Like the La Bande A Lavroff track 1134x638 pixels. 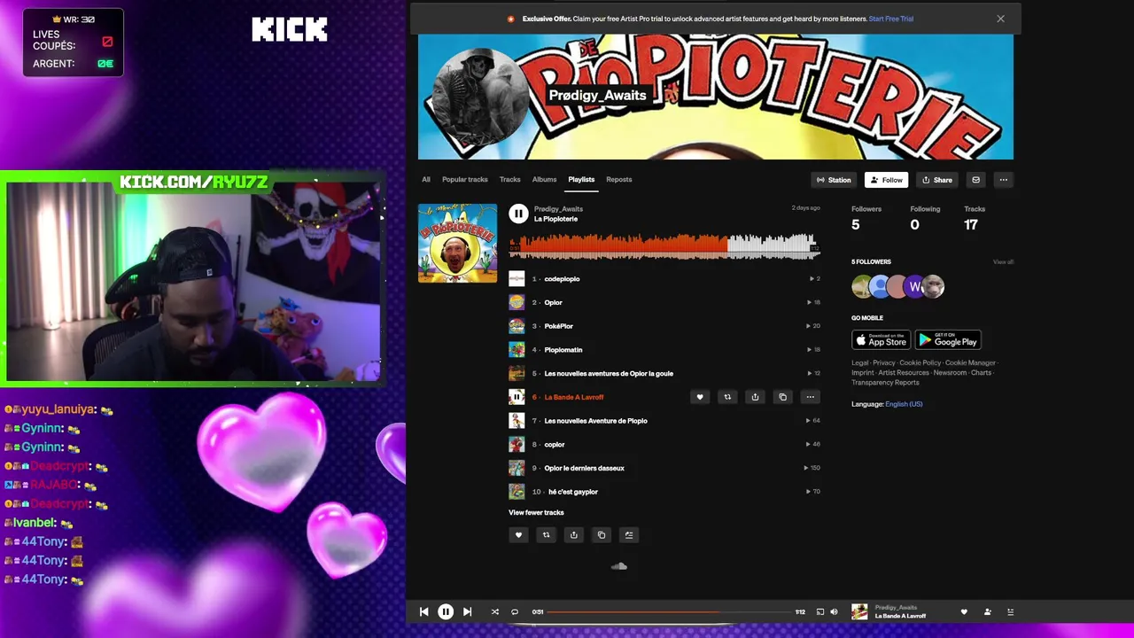click(x=700, y=397)
